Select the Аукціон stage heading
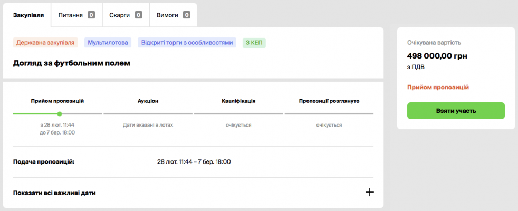Screen dimensions: 518x211 point(148,100)
